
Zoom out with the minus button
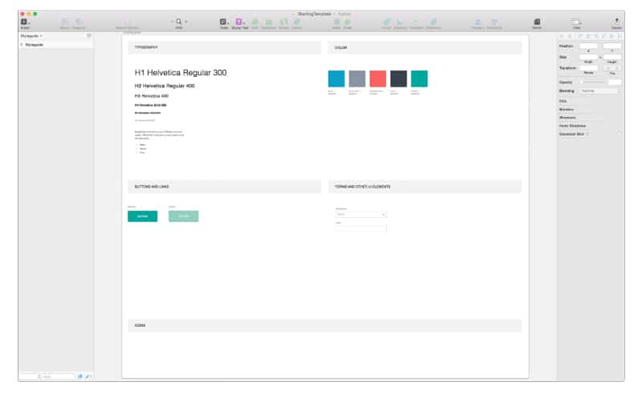pyautogui.click(x=173, y=22)
